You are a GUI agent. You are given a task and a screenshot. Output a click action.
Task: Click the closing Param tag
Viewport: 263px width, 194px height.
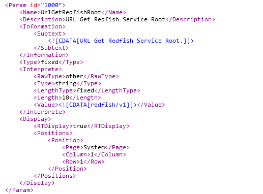click(x=19, y=190)
